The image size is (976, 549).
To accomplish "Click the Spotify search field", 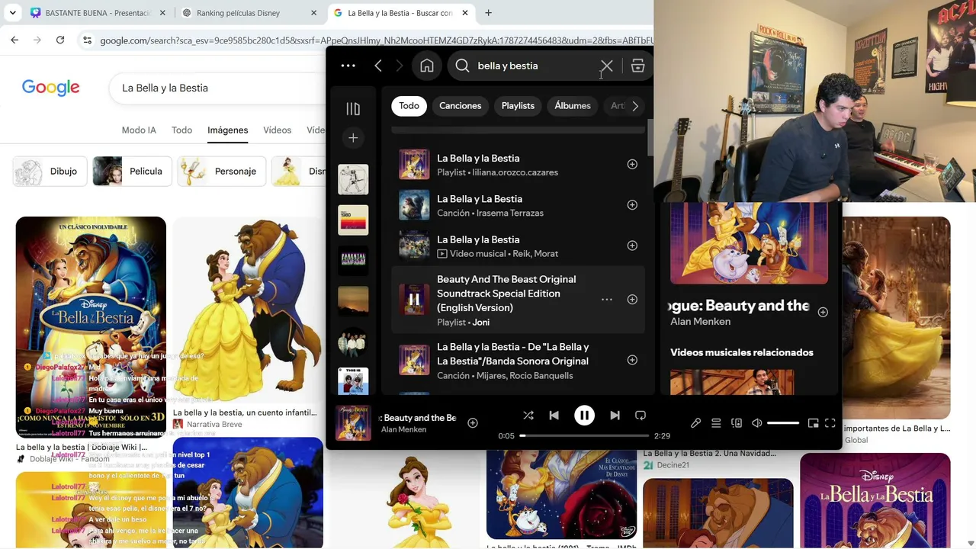I will (x=534, y=66).
